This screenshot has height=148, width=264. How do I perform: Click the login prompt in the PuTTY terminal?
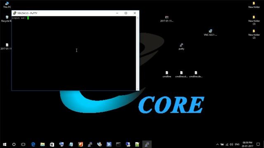click(19, 18)
